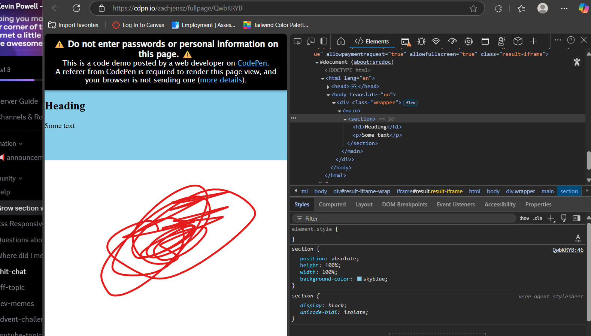Viewport: 591px width, 336px height.
Task: Add page to favorites star
Action: tap(473, 8)
